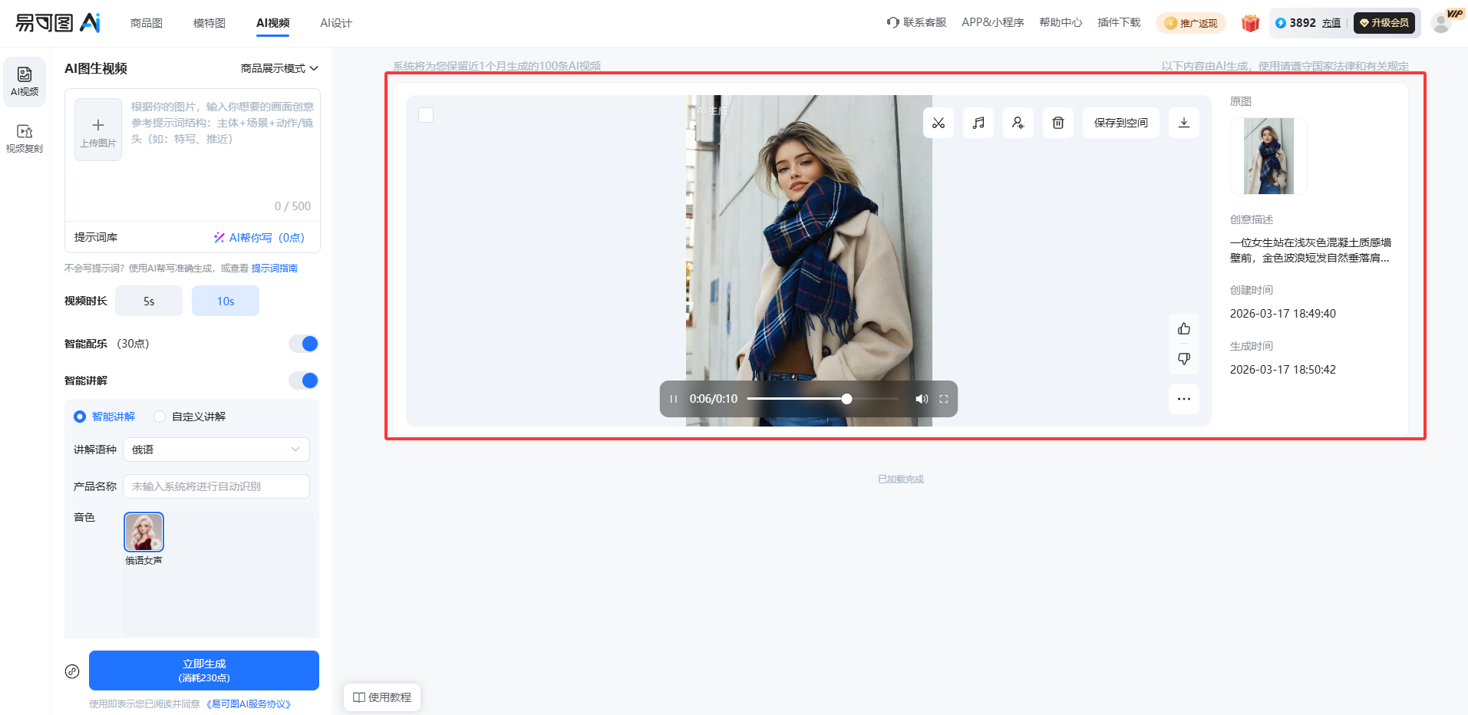Click the 充值 recharge link
The height and width of the screenshot is (715, 1468).
coord(1331,23)
